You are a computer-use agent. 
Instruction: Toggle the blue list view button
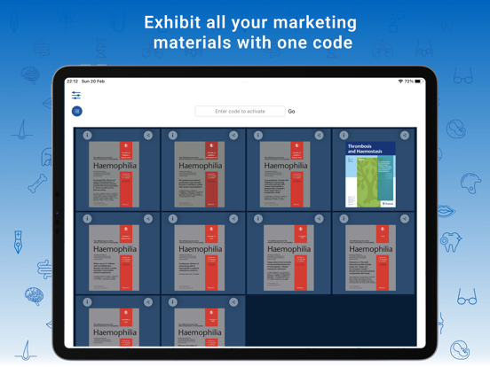pyautogui.click(x=77, y=111)
